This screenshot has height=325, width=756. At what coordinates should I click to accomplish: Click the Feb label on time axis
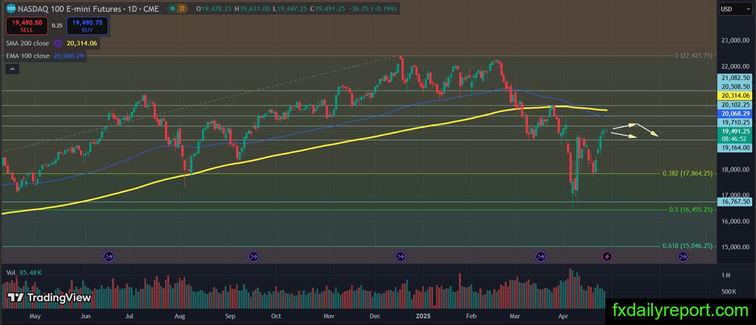471,316
